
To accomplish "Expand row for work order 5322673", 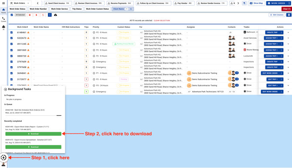I will point(288,38).
